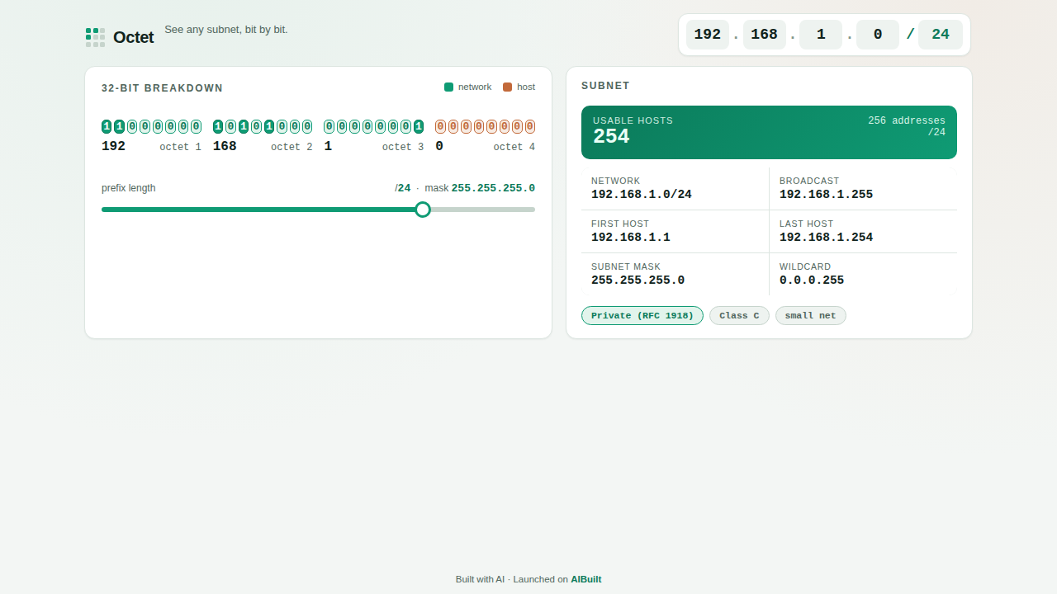This screenshot has width=1057, height=594.
Task: Click the last host value 192.168.1.254
Action: [x=826, y=238]
